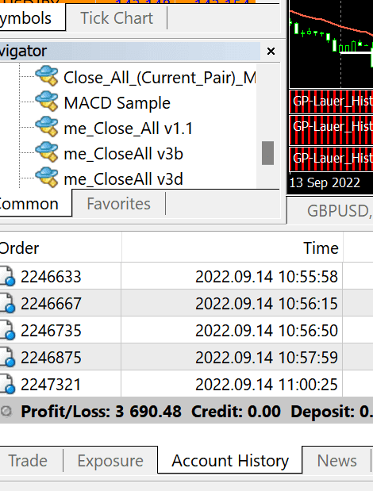Select MACD Sample in Navigator tree
Viewport: 373px width, 491px height.
[x=117, y=102]
